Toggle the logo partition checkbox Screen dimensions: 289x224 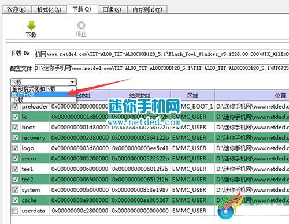click(x=15, y=148)
